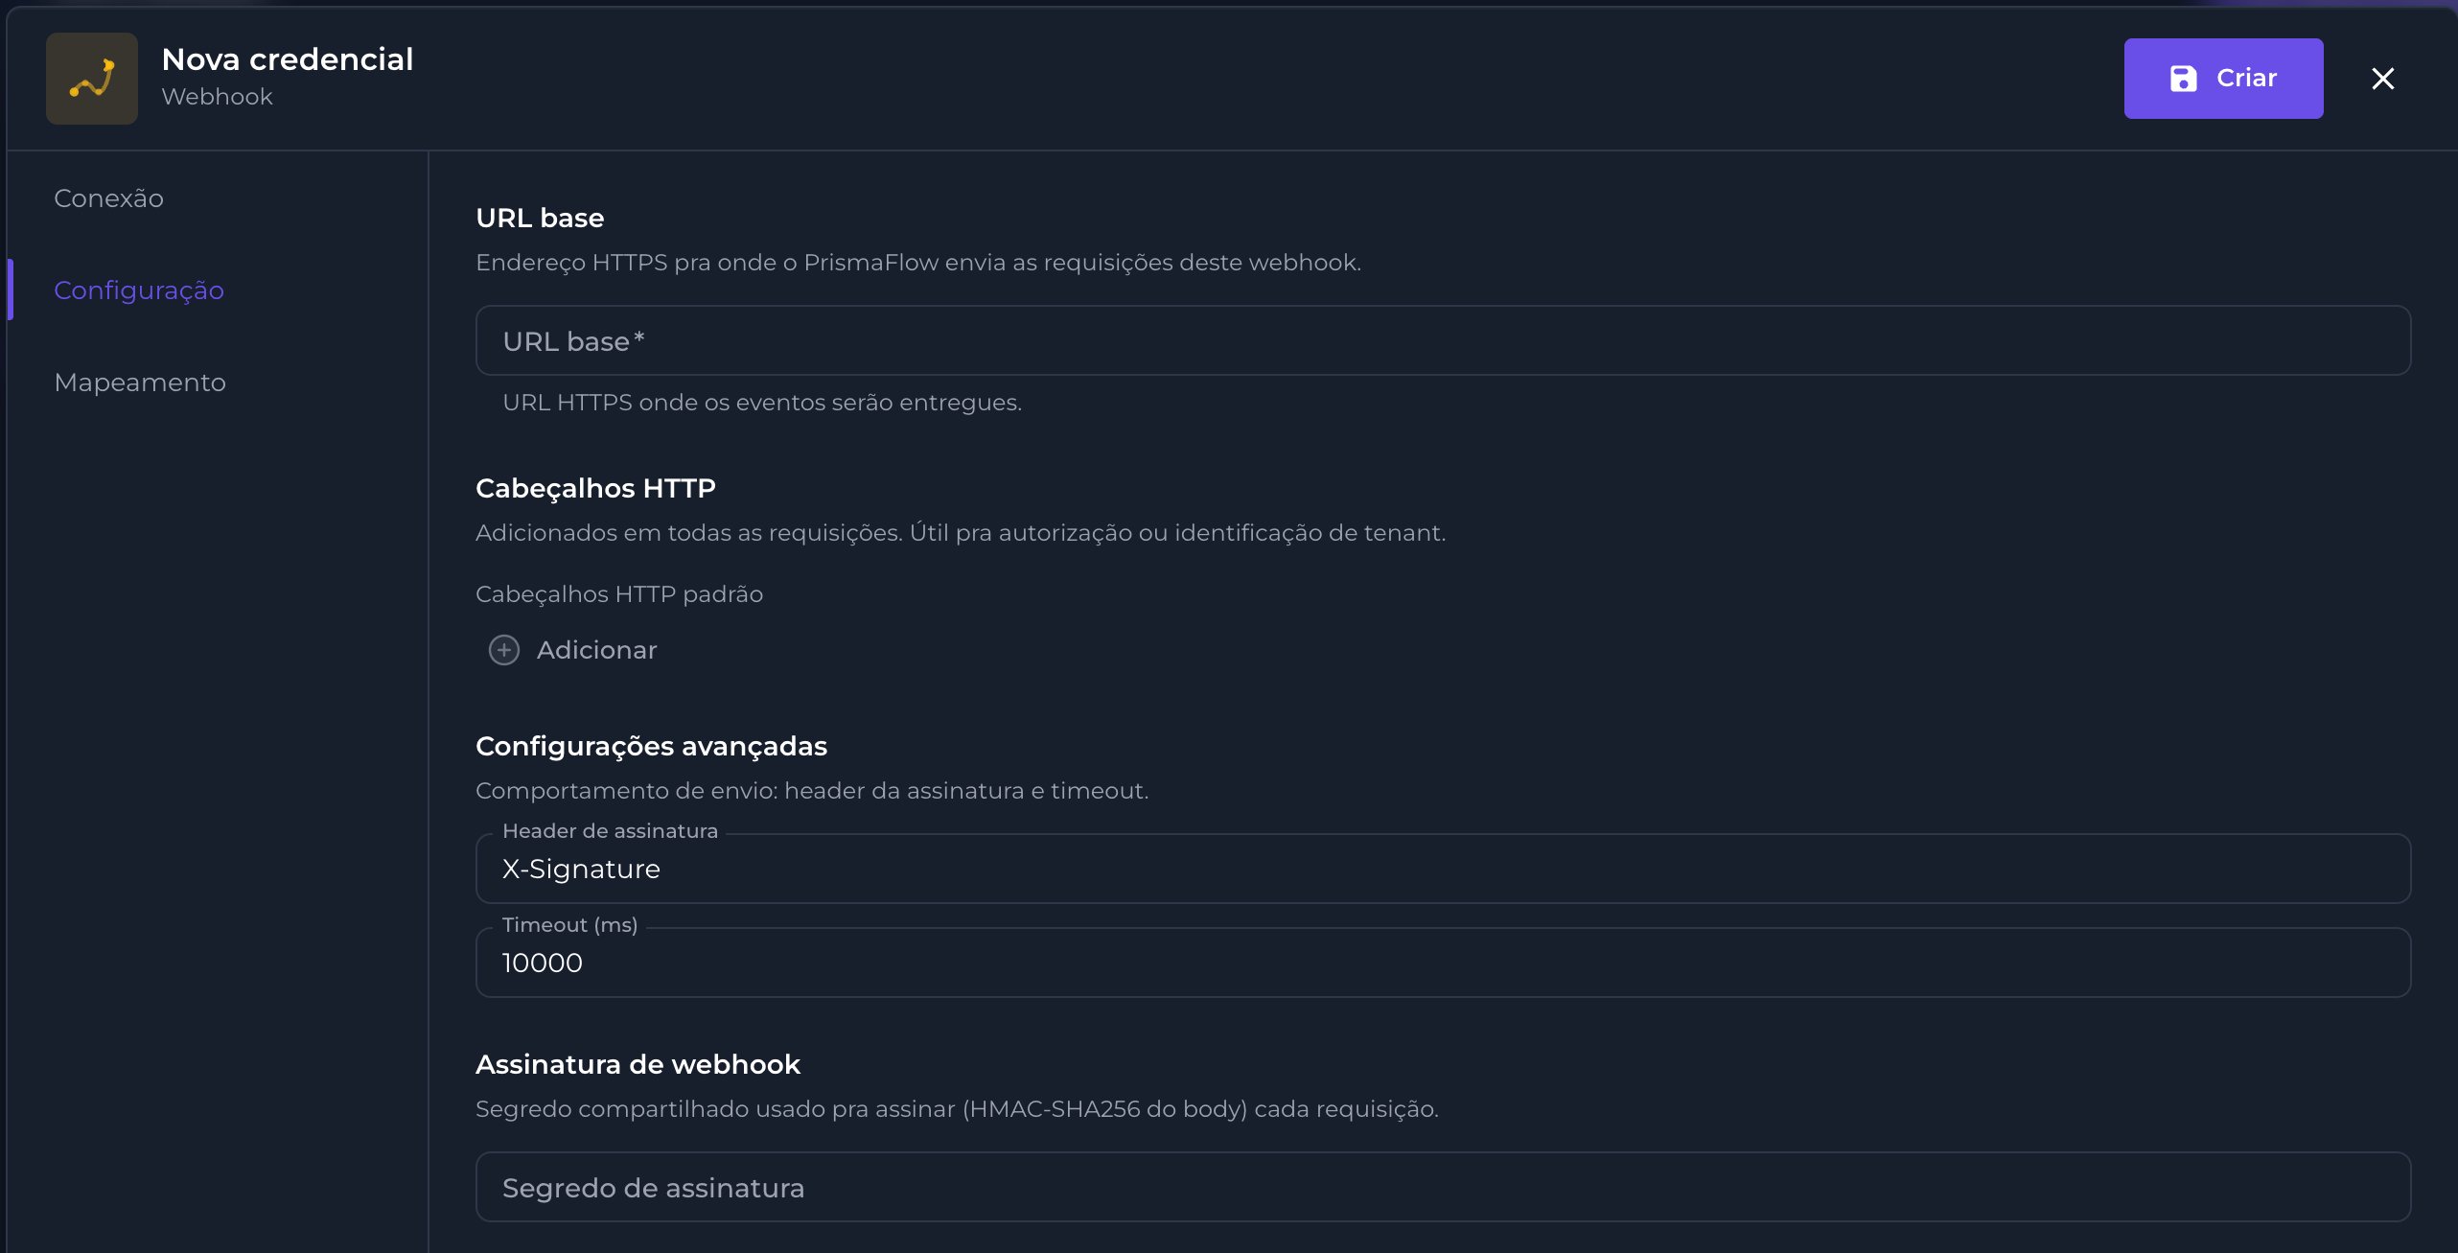Click the Criar save button
This screenshot has height=1253, width=2458.
pos(2223,79)
